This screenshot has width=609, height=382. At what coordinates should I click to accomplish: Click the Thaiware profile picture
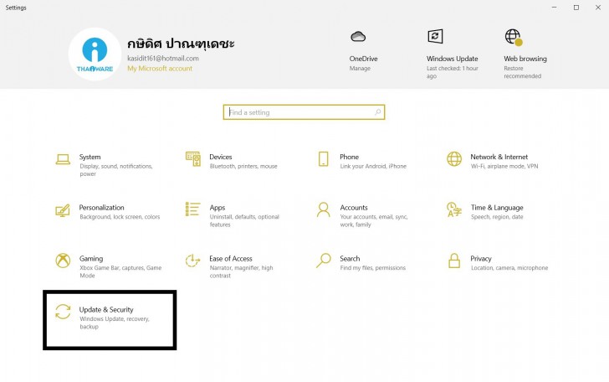click(x=95, y=54)
